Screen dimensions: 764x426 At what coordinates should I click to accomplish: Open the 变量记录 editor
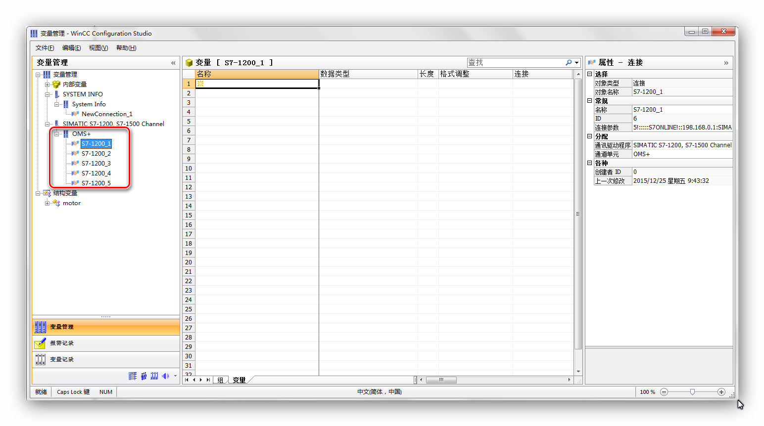point(106,359)
